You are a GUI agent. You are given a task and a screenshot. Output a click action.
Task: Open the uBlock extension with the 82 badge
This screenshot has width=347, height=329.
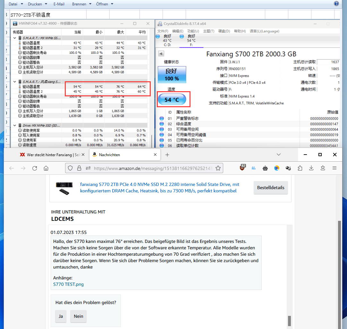click(242, 168)
